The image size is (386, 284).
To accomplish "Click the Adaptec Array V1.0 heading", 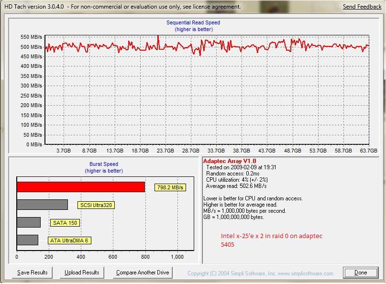I will [x=230, y=161].
